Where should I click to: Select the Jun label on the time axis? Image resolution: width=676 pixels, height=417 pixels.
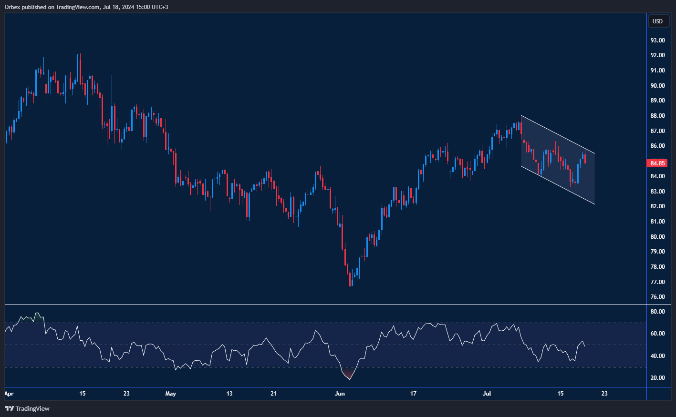pos(339,394)
